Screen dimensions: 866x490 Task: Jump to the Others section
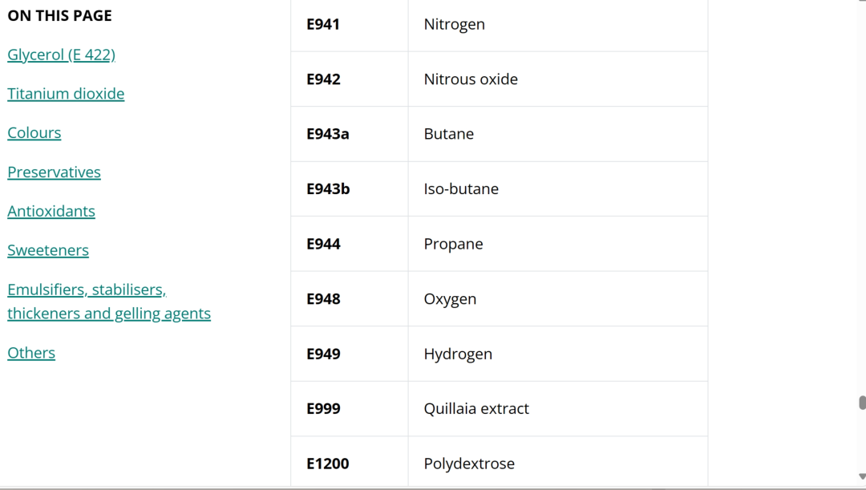tap(31, 353)
